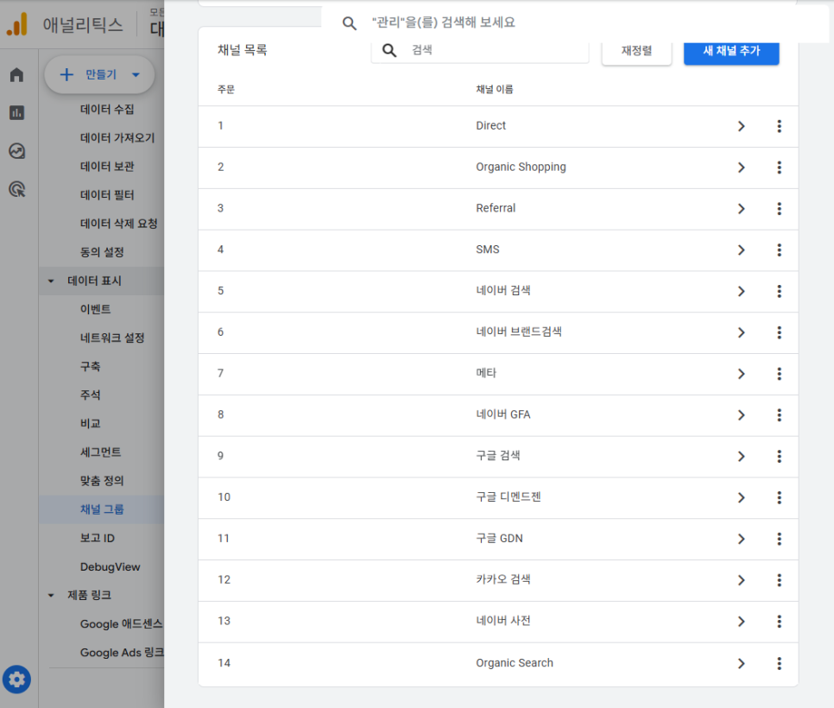Viewport: 834px width, 708px height.
Task: Open more options for 구글 GDN channel
Action: pyautogui.click(x=780, y=539)
